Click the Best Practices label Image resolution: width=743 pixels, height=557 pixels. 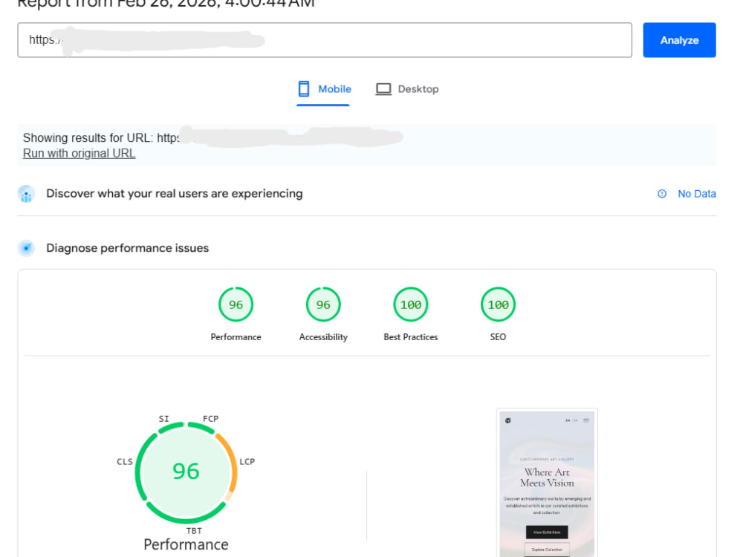tap(411, 337)
